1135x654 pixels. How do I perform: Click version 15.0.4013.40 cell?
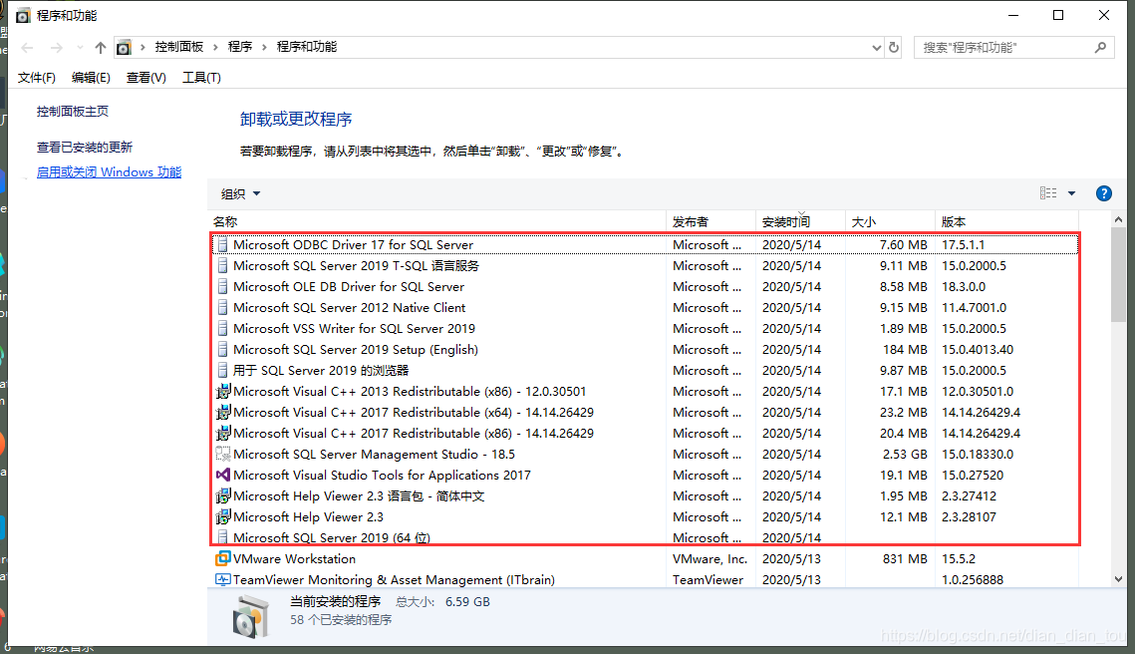[978, 350]
